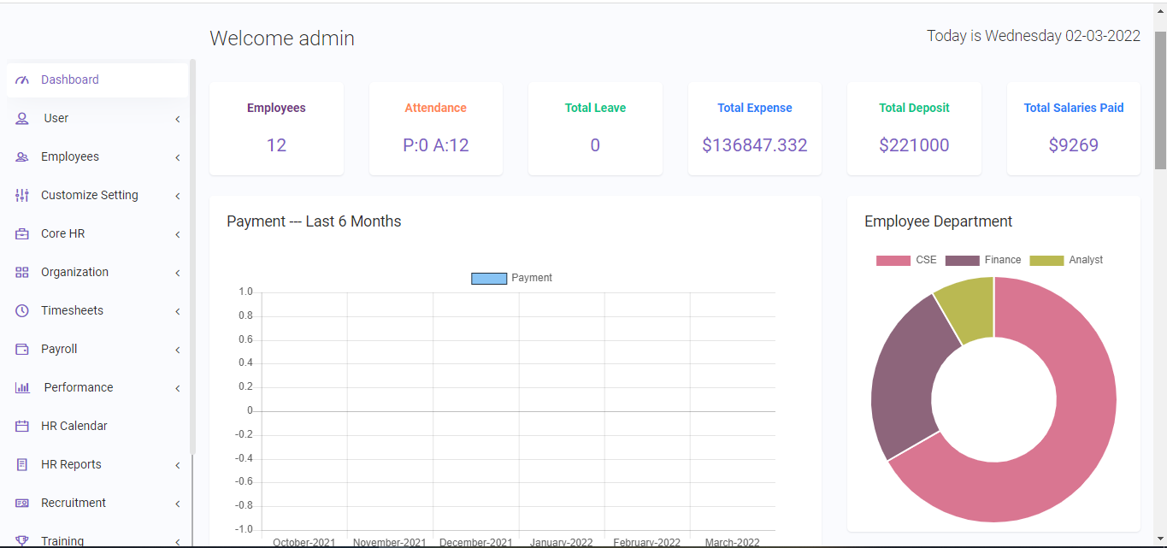Click the Analyst olive legend swatch
The width and height of the screenshot is (1167, 548).
[1046, 261]
